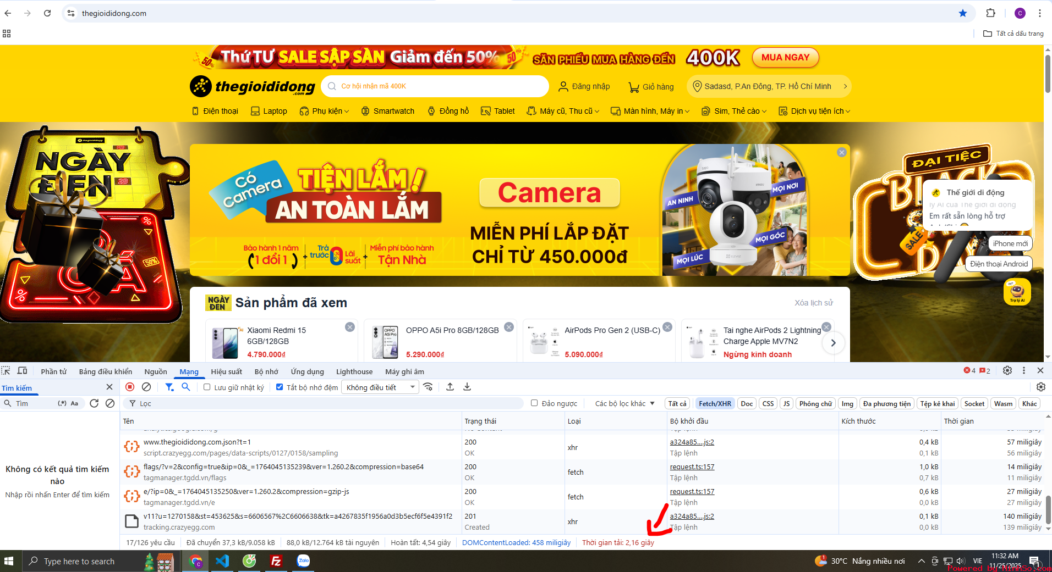Open the 'Không điều tiết' throttling dropdown
The image size is (1052, 572).
pos(380,387)
